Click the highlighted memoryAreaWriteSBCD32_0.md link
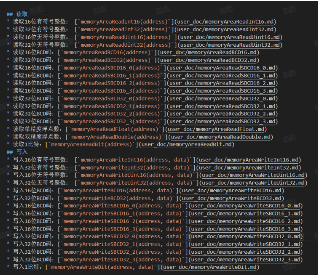 coord(246,236)
